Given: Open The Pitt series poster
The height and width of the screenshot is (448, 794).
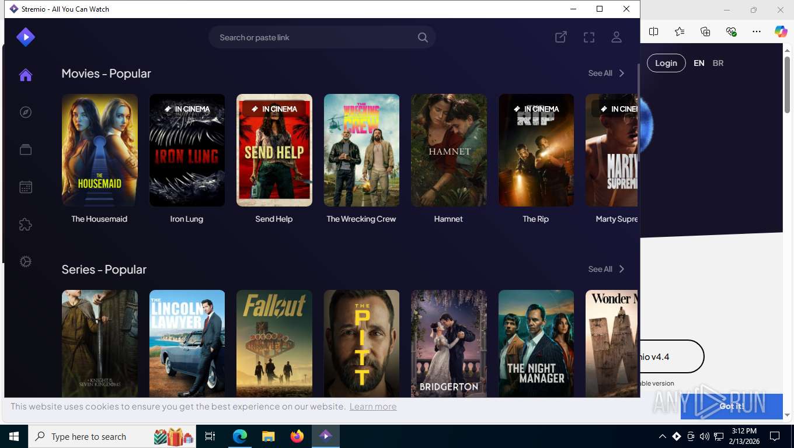Looking at the screenshot, I should (361, 344).
